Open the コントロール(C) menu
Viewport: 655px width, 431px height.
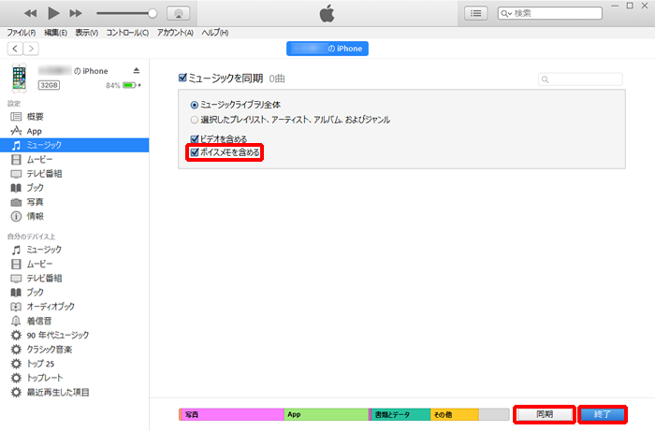pos(127,33)
